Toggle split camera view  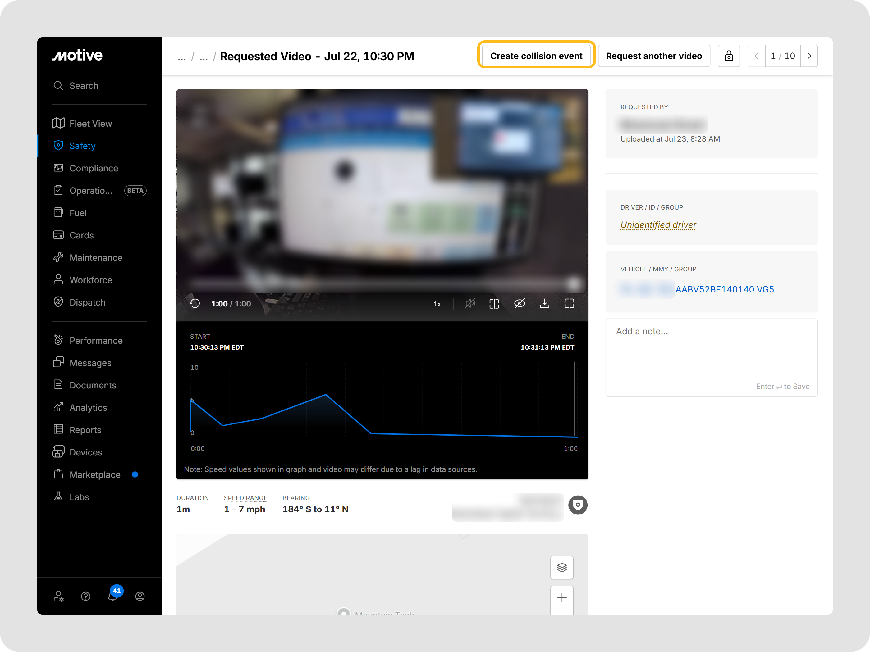(x=494, y=303)
